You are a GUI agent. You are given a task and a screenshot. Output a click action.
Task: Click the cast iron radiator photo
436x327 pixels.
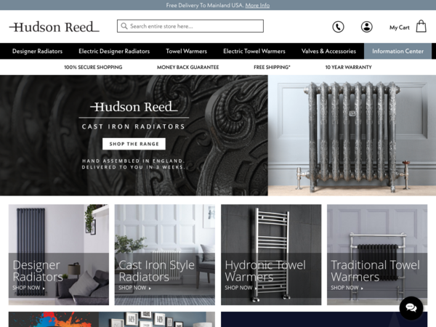coord(352,135)
